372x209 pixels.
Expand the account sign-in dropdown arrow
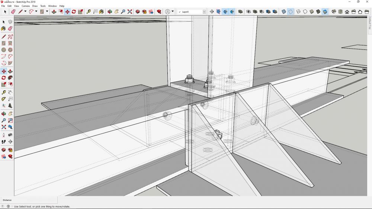click(173, 12)
